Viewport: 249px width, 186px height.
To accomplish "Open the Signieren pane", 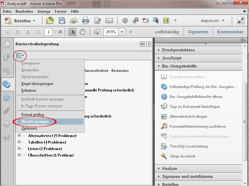I will tap(198, 32).
